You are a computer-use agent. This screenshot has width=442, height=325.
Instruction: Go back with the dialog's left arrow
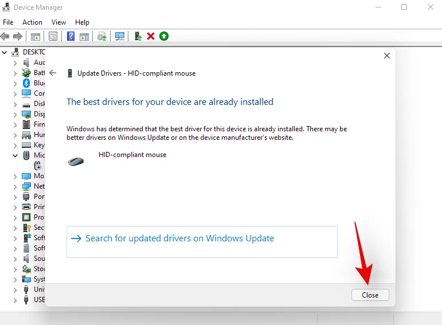pyautogui.click(x=53, y=73)
